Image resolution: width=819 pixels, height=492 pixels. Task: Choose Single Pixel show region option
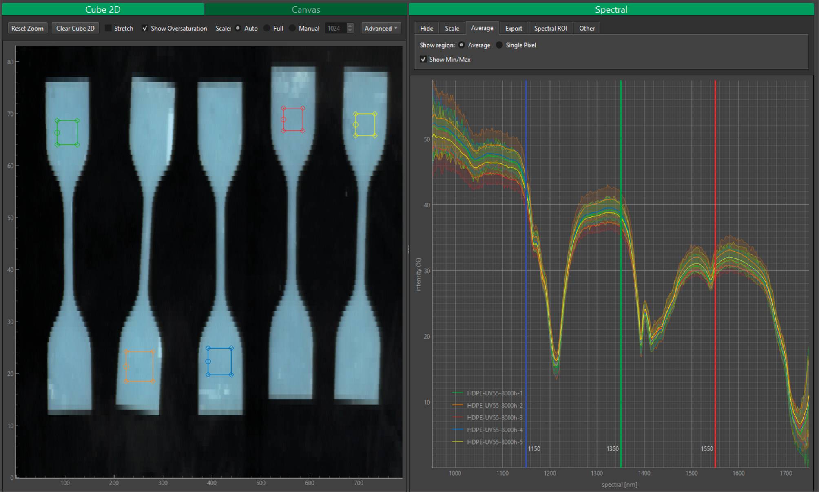(x=499, y=45)
